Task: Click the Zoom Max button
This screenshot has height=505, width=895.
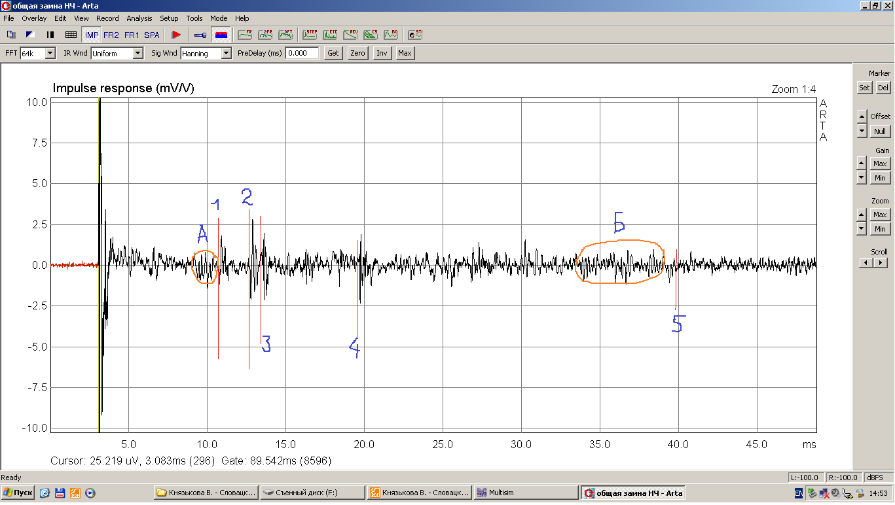Action: [x=880, y=215]
